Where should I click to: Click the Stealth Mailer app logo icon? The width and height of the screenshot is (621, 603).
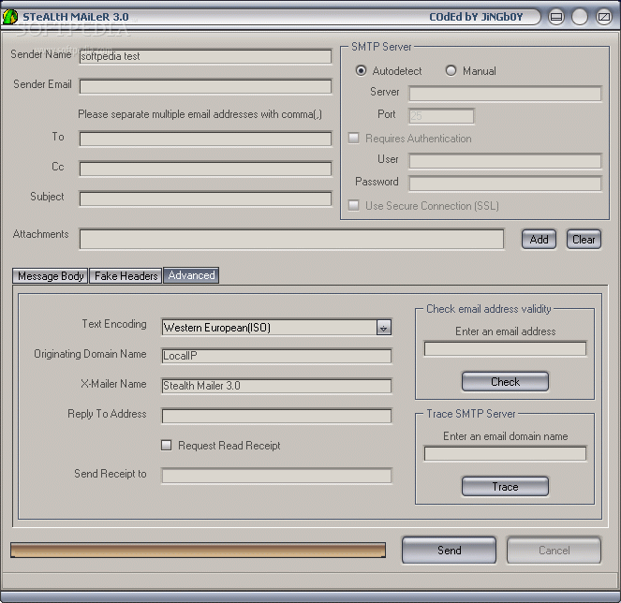click(x=10, y=17)
